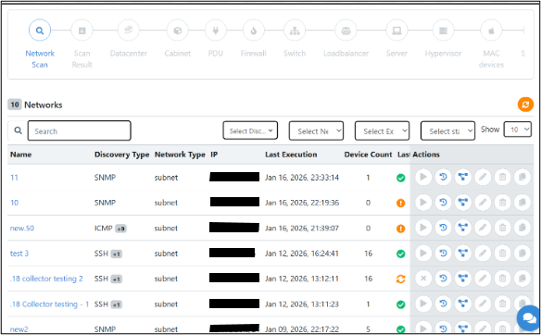The width and height of the screenshot is (541, 335).
Task: Click the orange warning status for network 10
Action: coord(400,203)
